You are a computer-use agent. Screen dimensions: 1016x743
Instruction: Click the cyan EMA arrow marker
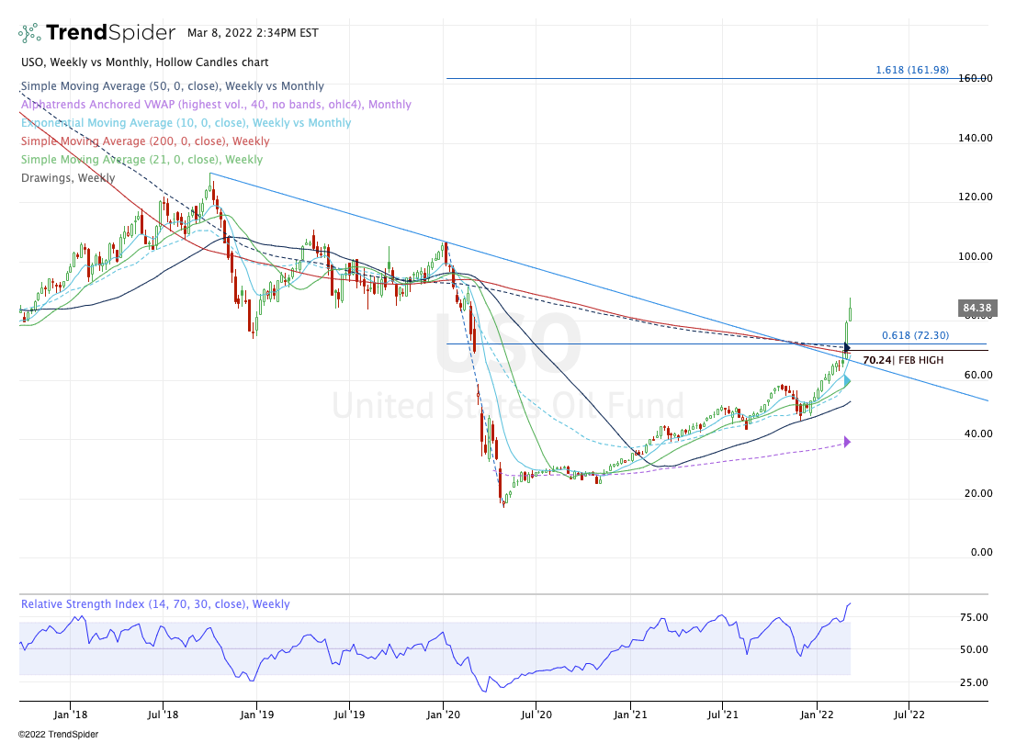tap(846, 380)
